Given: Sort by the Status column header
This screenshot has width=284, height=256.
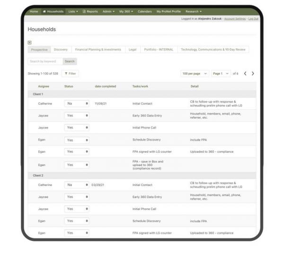Looking at the screenshot, I should coord(69,87).
